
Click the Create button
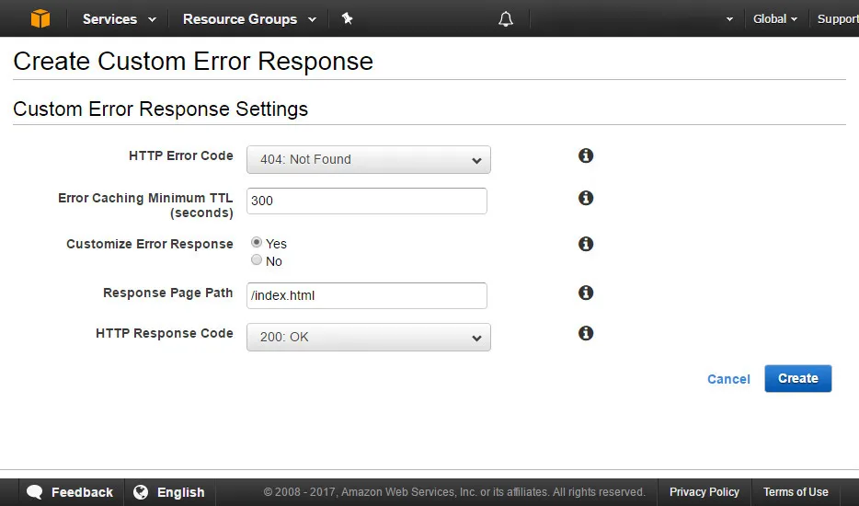pos(798,378)
